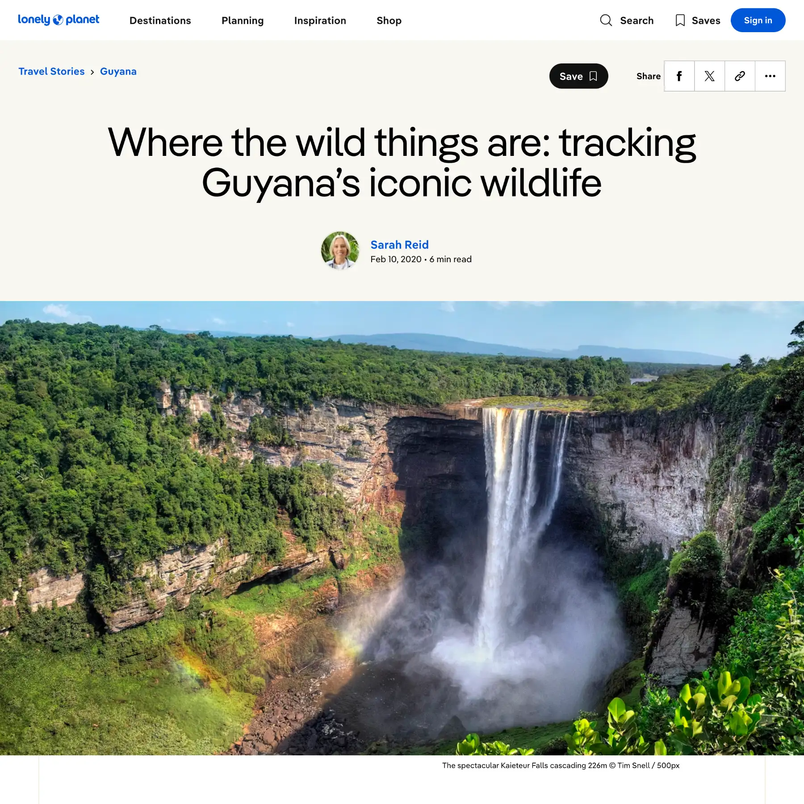Share article on X (Twitter)
Screen dimensions: 804x804
[x=709, y=76]
